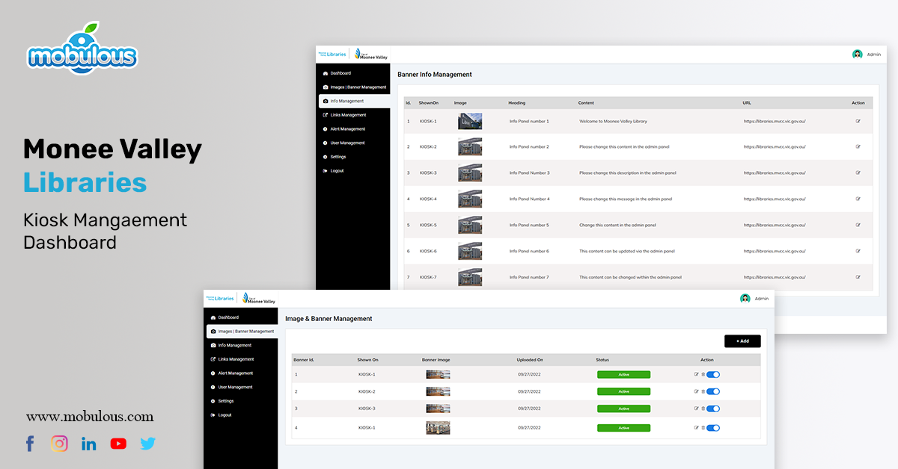
Task: Click the thumbnail in the Info Panel Number 4 row
Action: click(470, 199)
